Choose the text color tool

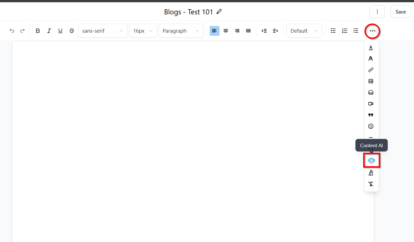(x=371, y=48)
